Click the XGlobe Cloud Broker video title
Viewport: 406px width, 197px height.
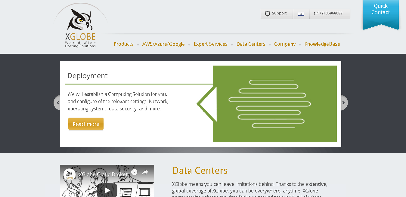pyautogui.click(x=103, y=174)
